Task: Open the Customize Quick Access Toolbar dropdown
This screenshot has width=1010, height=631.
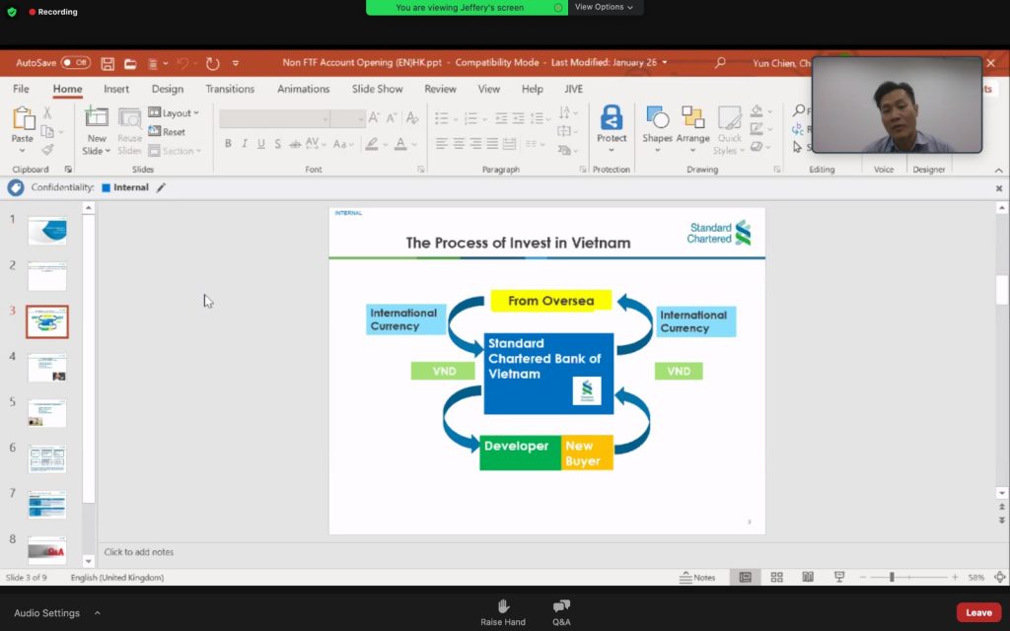Action: [x=236, y=63]
